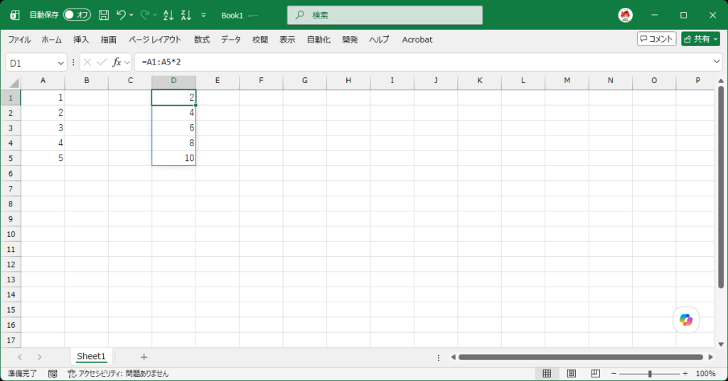Switch to the ホーム ribbon tab
Screen dimensions: 728x381
[x=51, y=40]
